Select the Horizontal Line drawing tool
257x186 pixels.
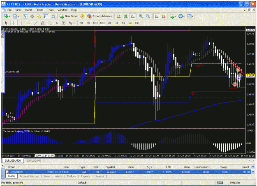(29, 23)
